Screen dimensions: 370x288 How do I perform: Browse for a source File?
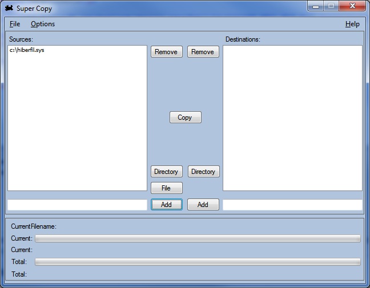click(x=167, y=188)
